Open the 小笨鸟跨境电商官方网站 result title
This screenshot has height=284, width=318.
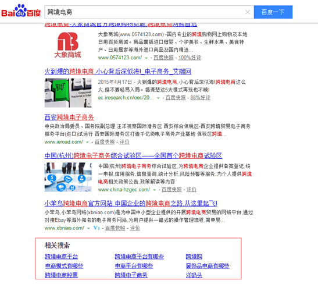pos(131,204)
